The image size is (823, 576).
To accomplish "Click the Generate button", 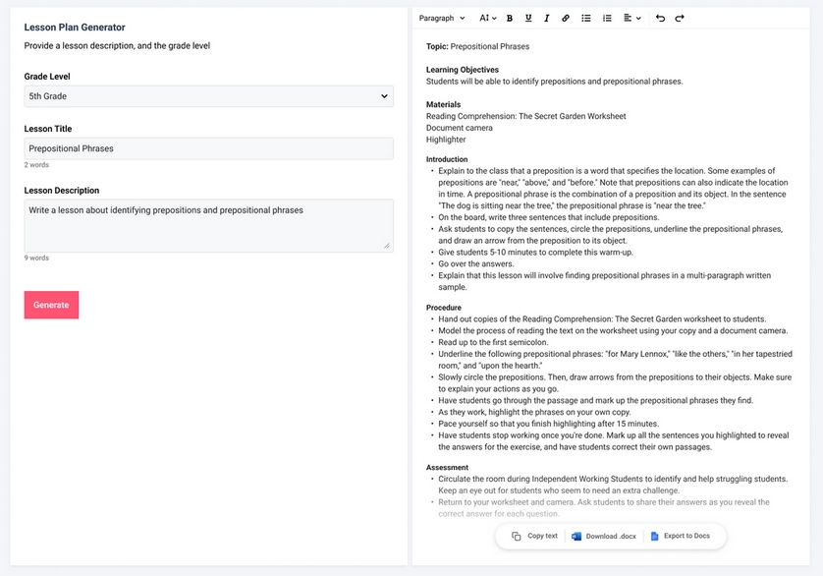I will 51,305.
